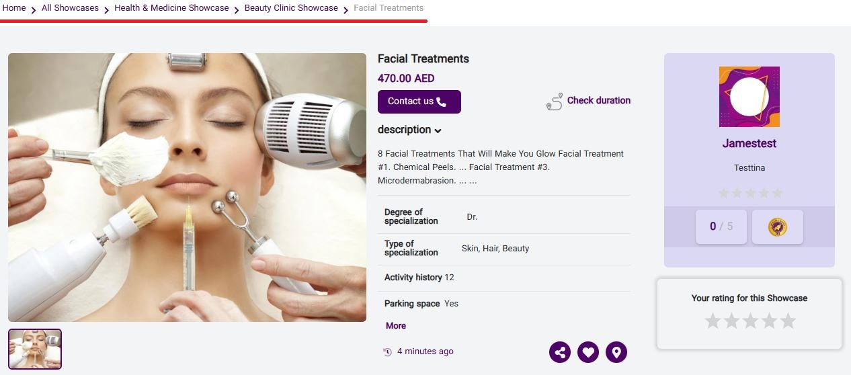Image resolution: width=851 pixels, height=375 pixels.
Task: Click the gold badge icon
Action: pyautogui.click(x=778, y=226)
